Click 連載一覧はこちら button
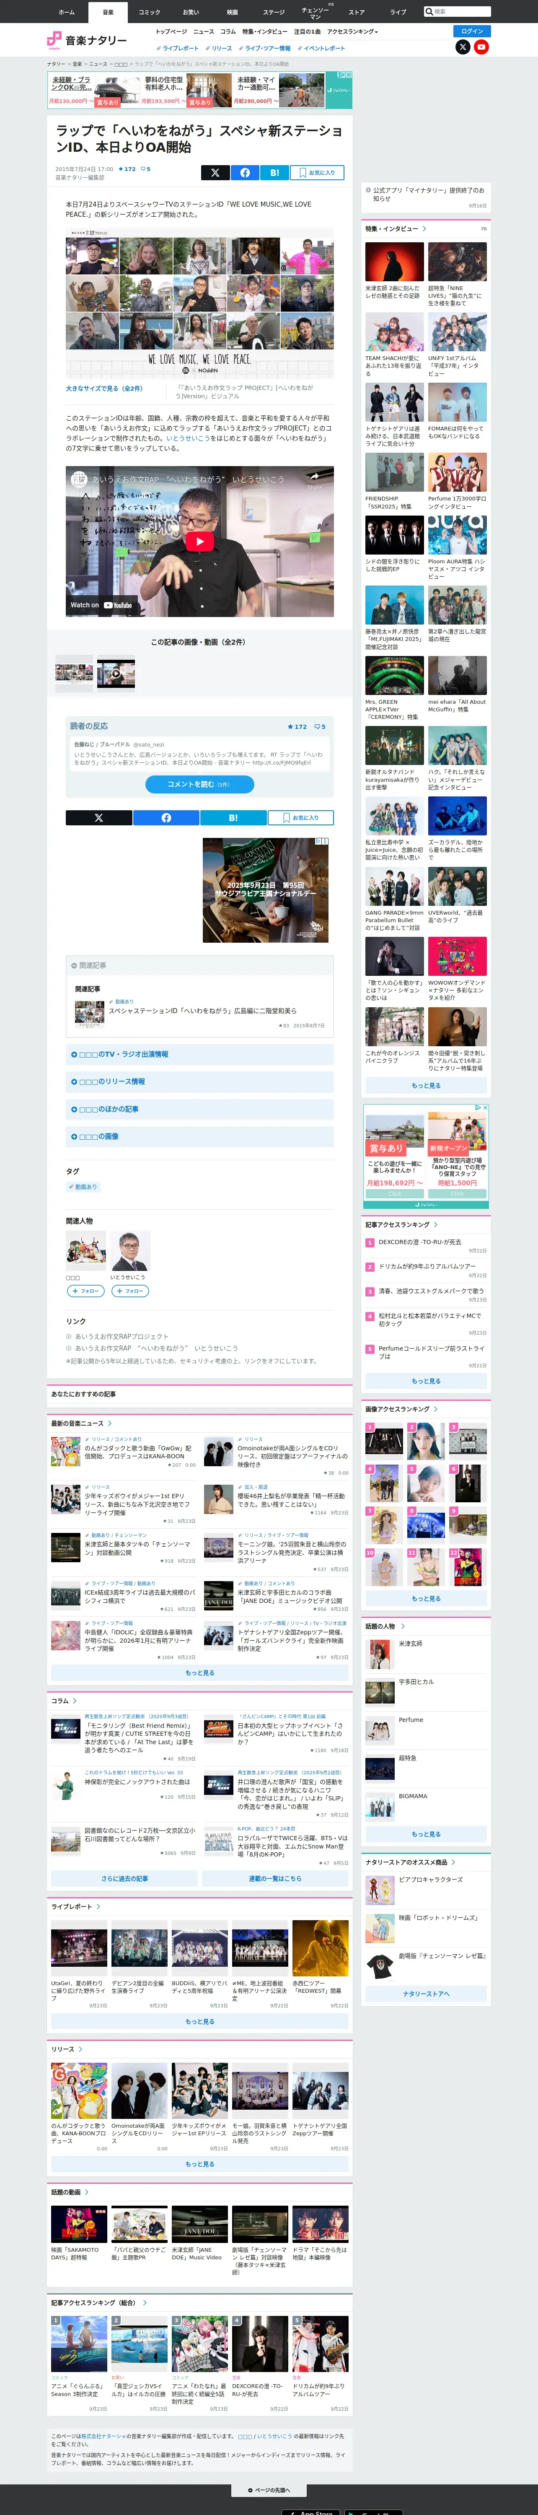Image resolution: width=538 pixels, height=2515 pixels. click(x=275, y=1878)
